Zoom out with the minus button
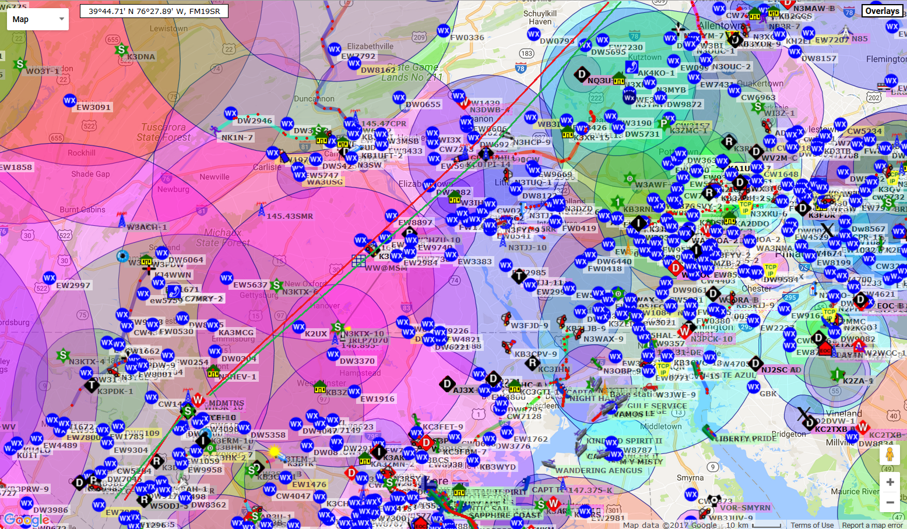 coord(890,502)
